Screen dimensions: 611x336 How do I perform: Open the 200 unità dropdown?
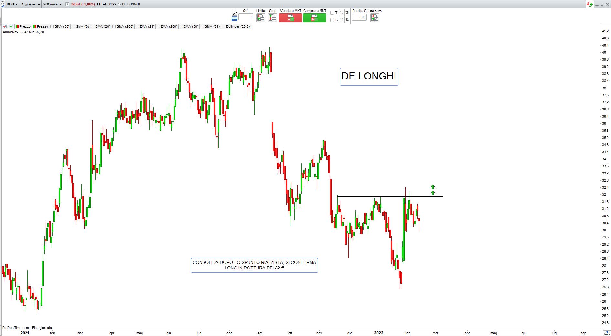click(x=52, y=4)
